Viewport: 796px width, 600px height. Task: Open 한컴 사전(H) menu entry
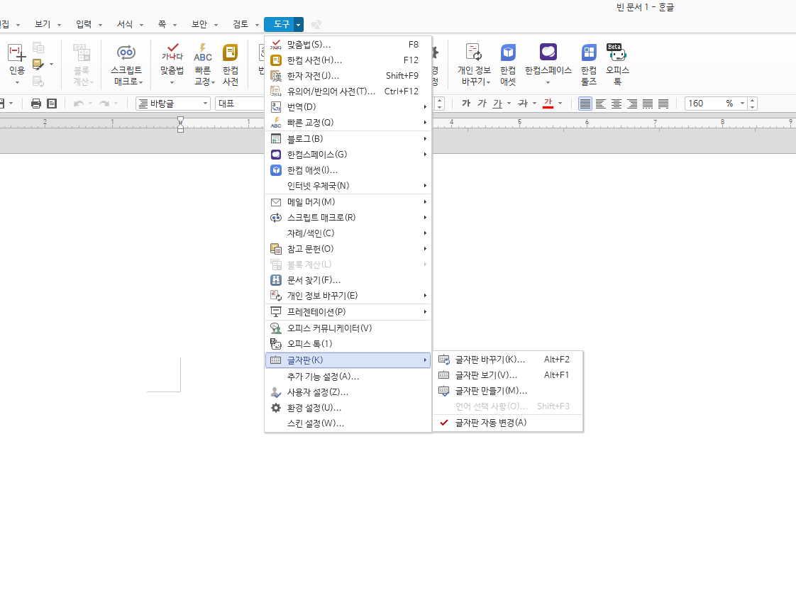pyautogui.click(x=348, y=60)
